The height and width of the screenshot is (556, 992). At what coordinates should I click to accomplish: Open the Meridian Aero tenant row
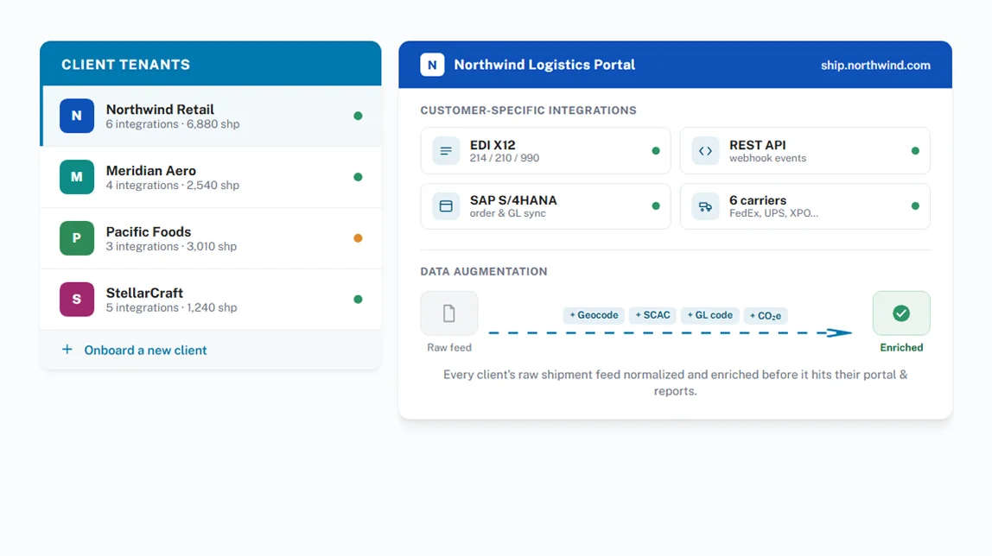tap(211, 177)
